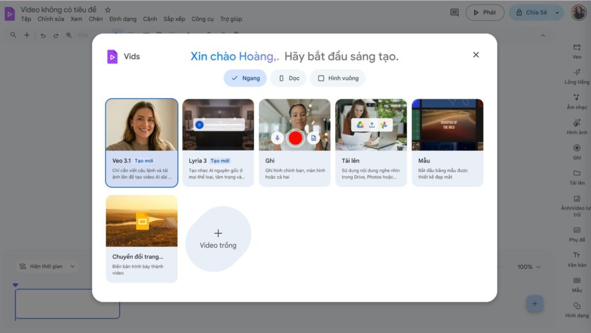Select the Hình vuông square format chip
The image size is (591, 333).
click(338, 78)
